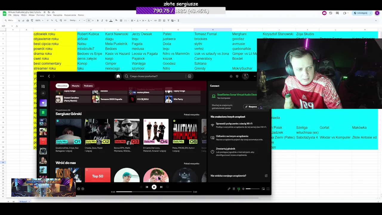Mute Spotify with the speaker icon

(243, 189)
